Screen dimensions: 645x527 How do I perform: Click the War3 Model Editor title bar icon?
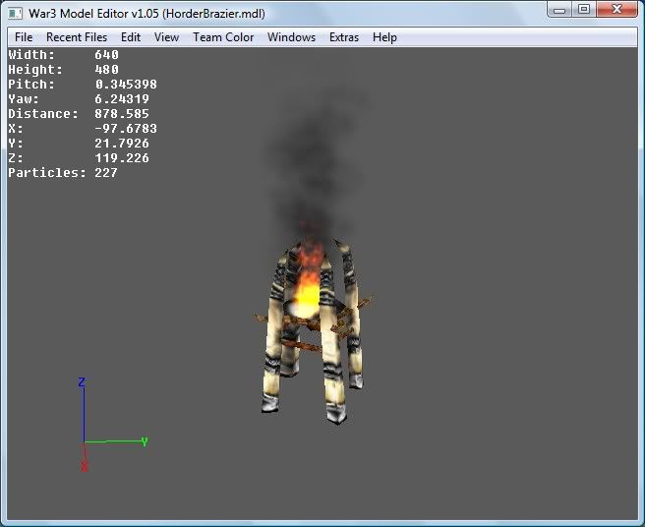tap(15, 13)
